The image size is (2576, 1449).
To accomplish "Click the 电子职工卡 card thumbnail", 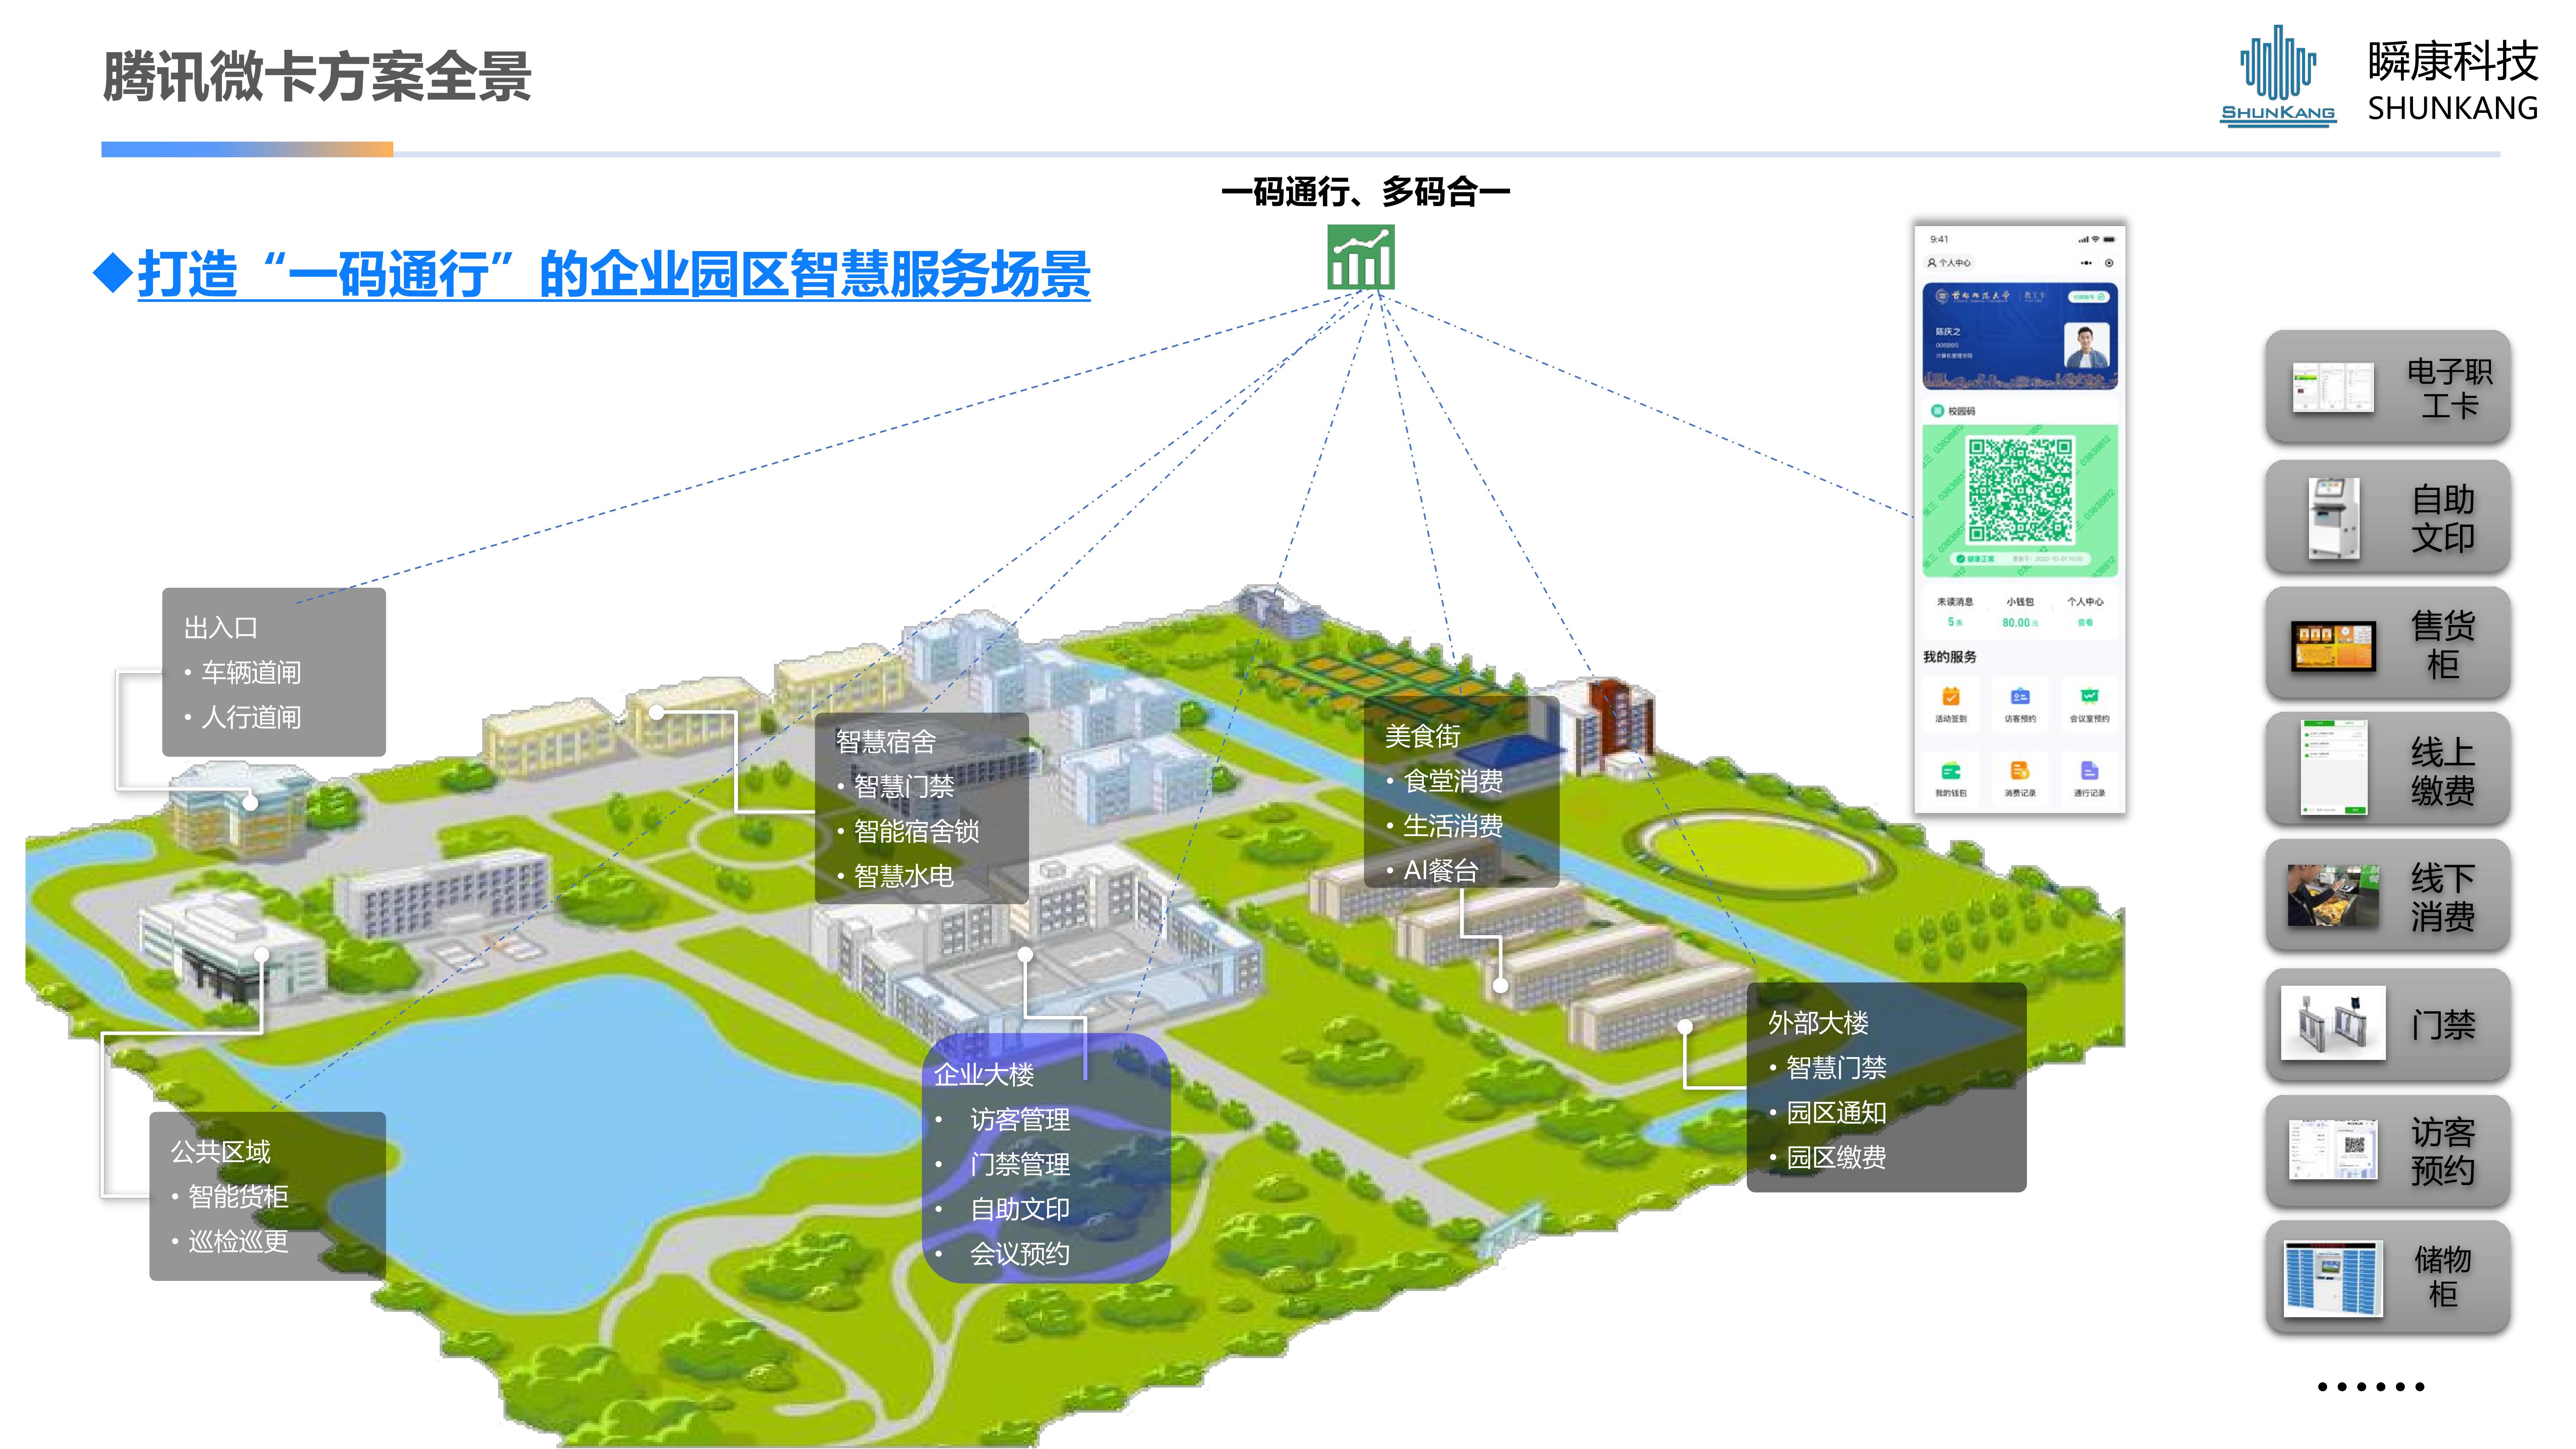I will (2333, 387).
